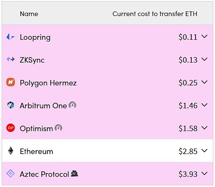Image resolution: width=215 pixels, height=187 pixels.
Task: Click the Arbitrum One logo icon
Action: point(11,105)
